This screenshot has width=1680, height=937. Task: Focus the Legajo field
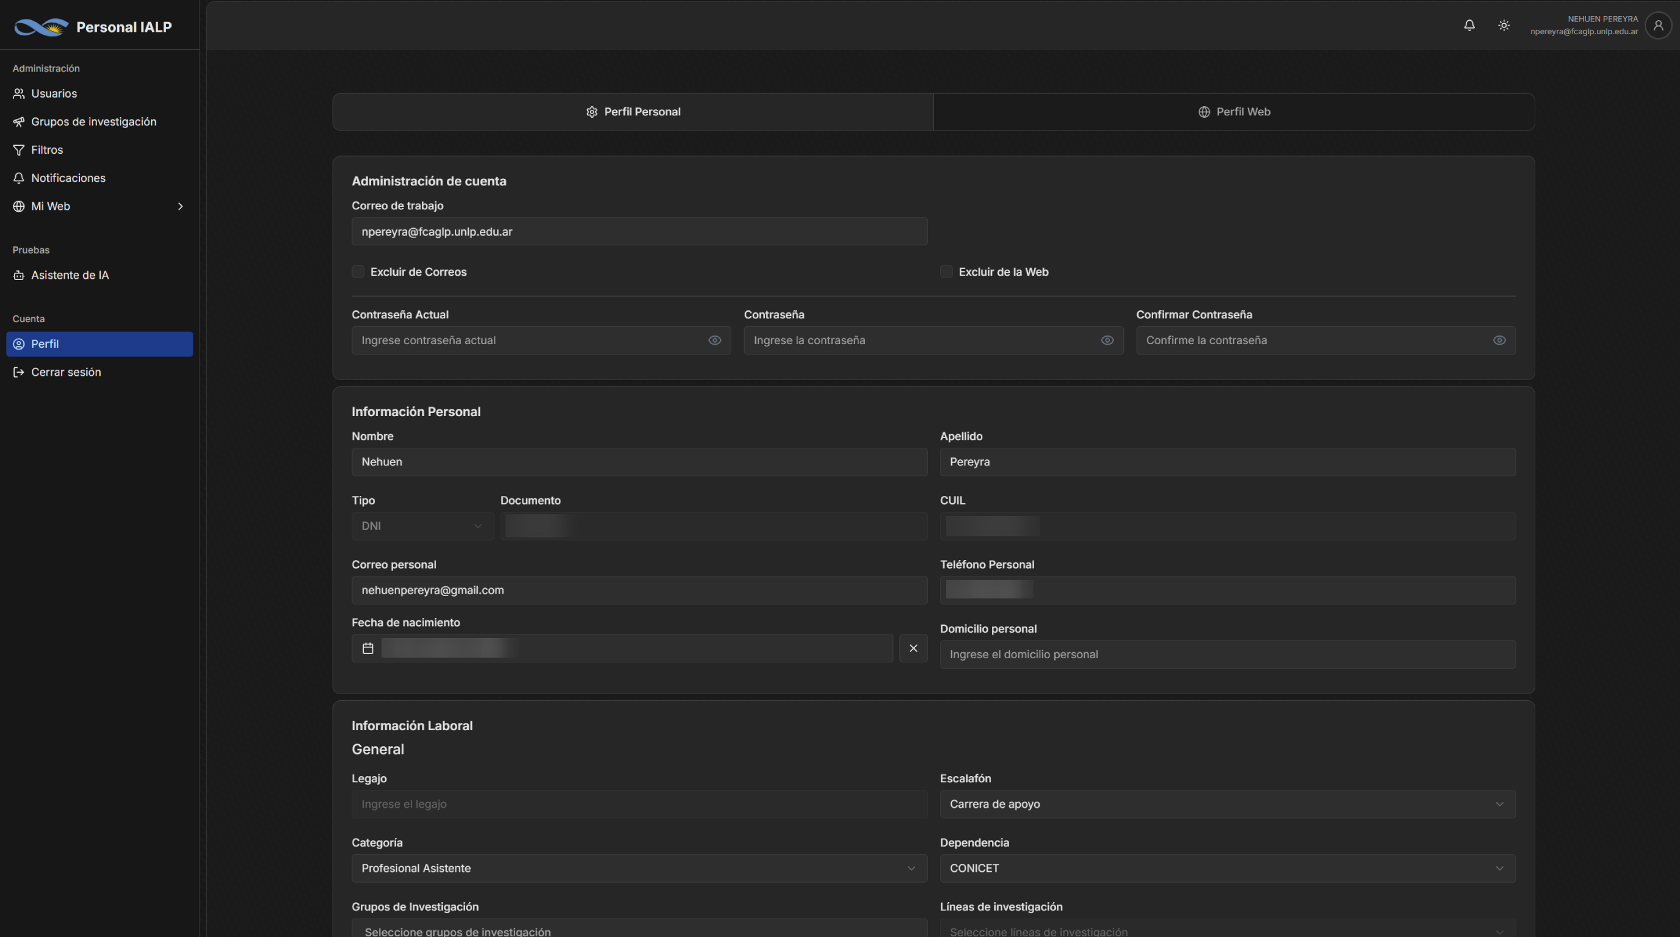pos(639,804)
